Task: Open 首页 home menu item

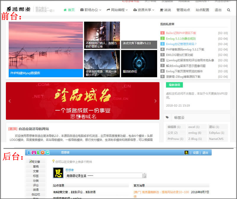Action: coord(69,10)
